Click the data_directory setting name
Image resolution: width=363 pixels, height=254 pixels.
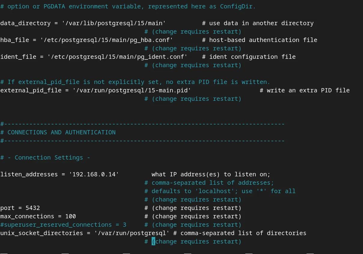[x=25, y=23]
